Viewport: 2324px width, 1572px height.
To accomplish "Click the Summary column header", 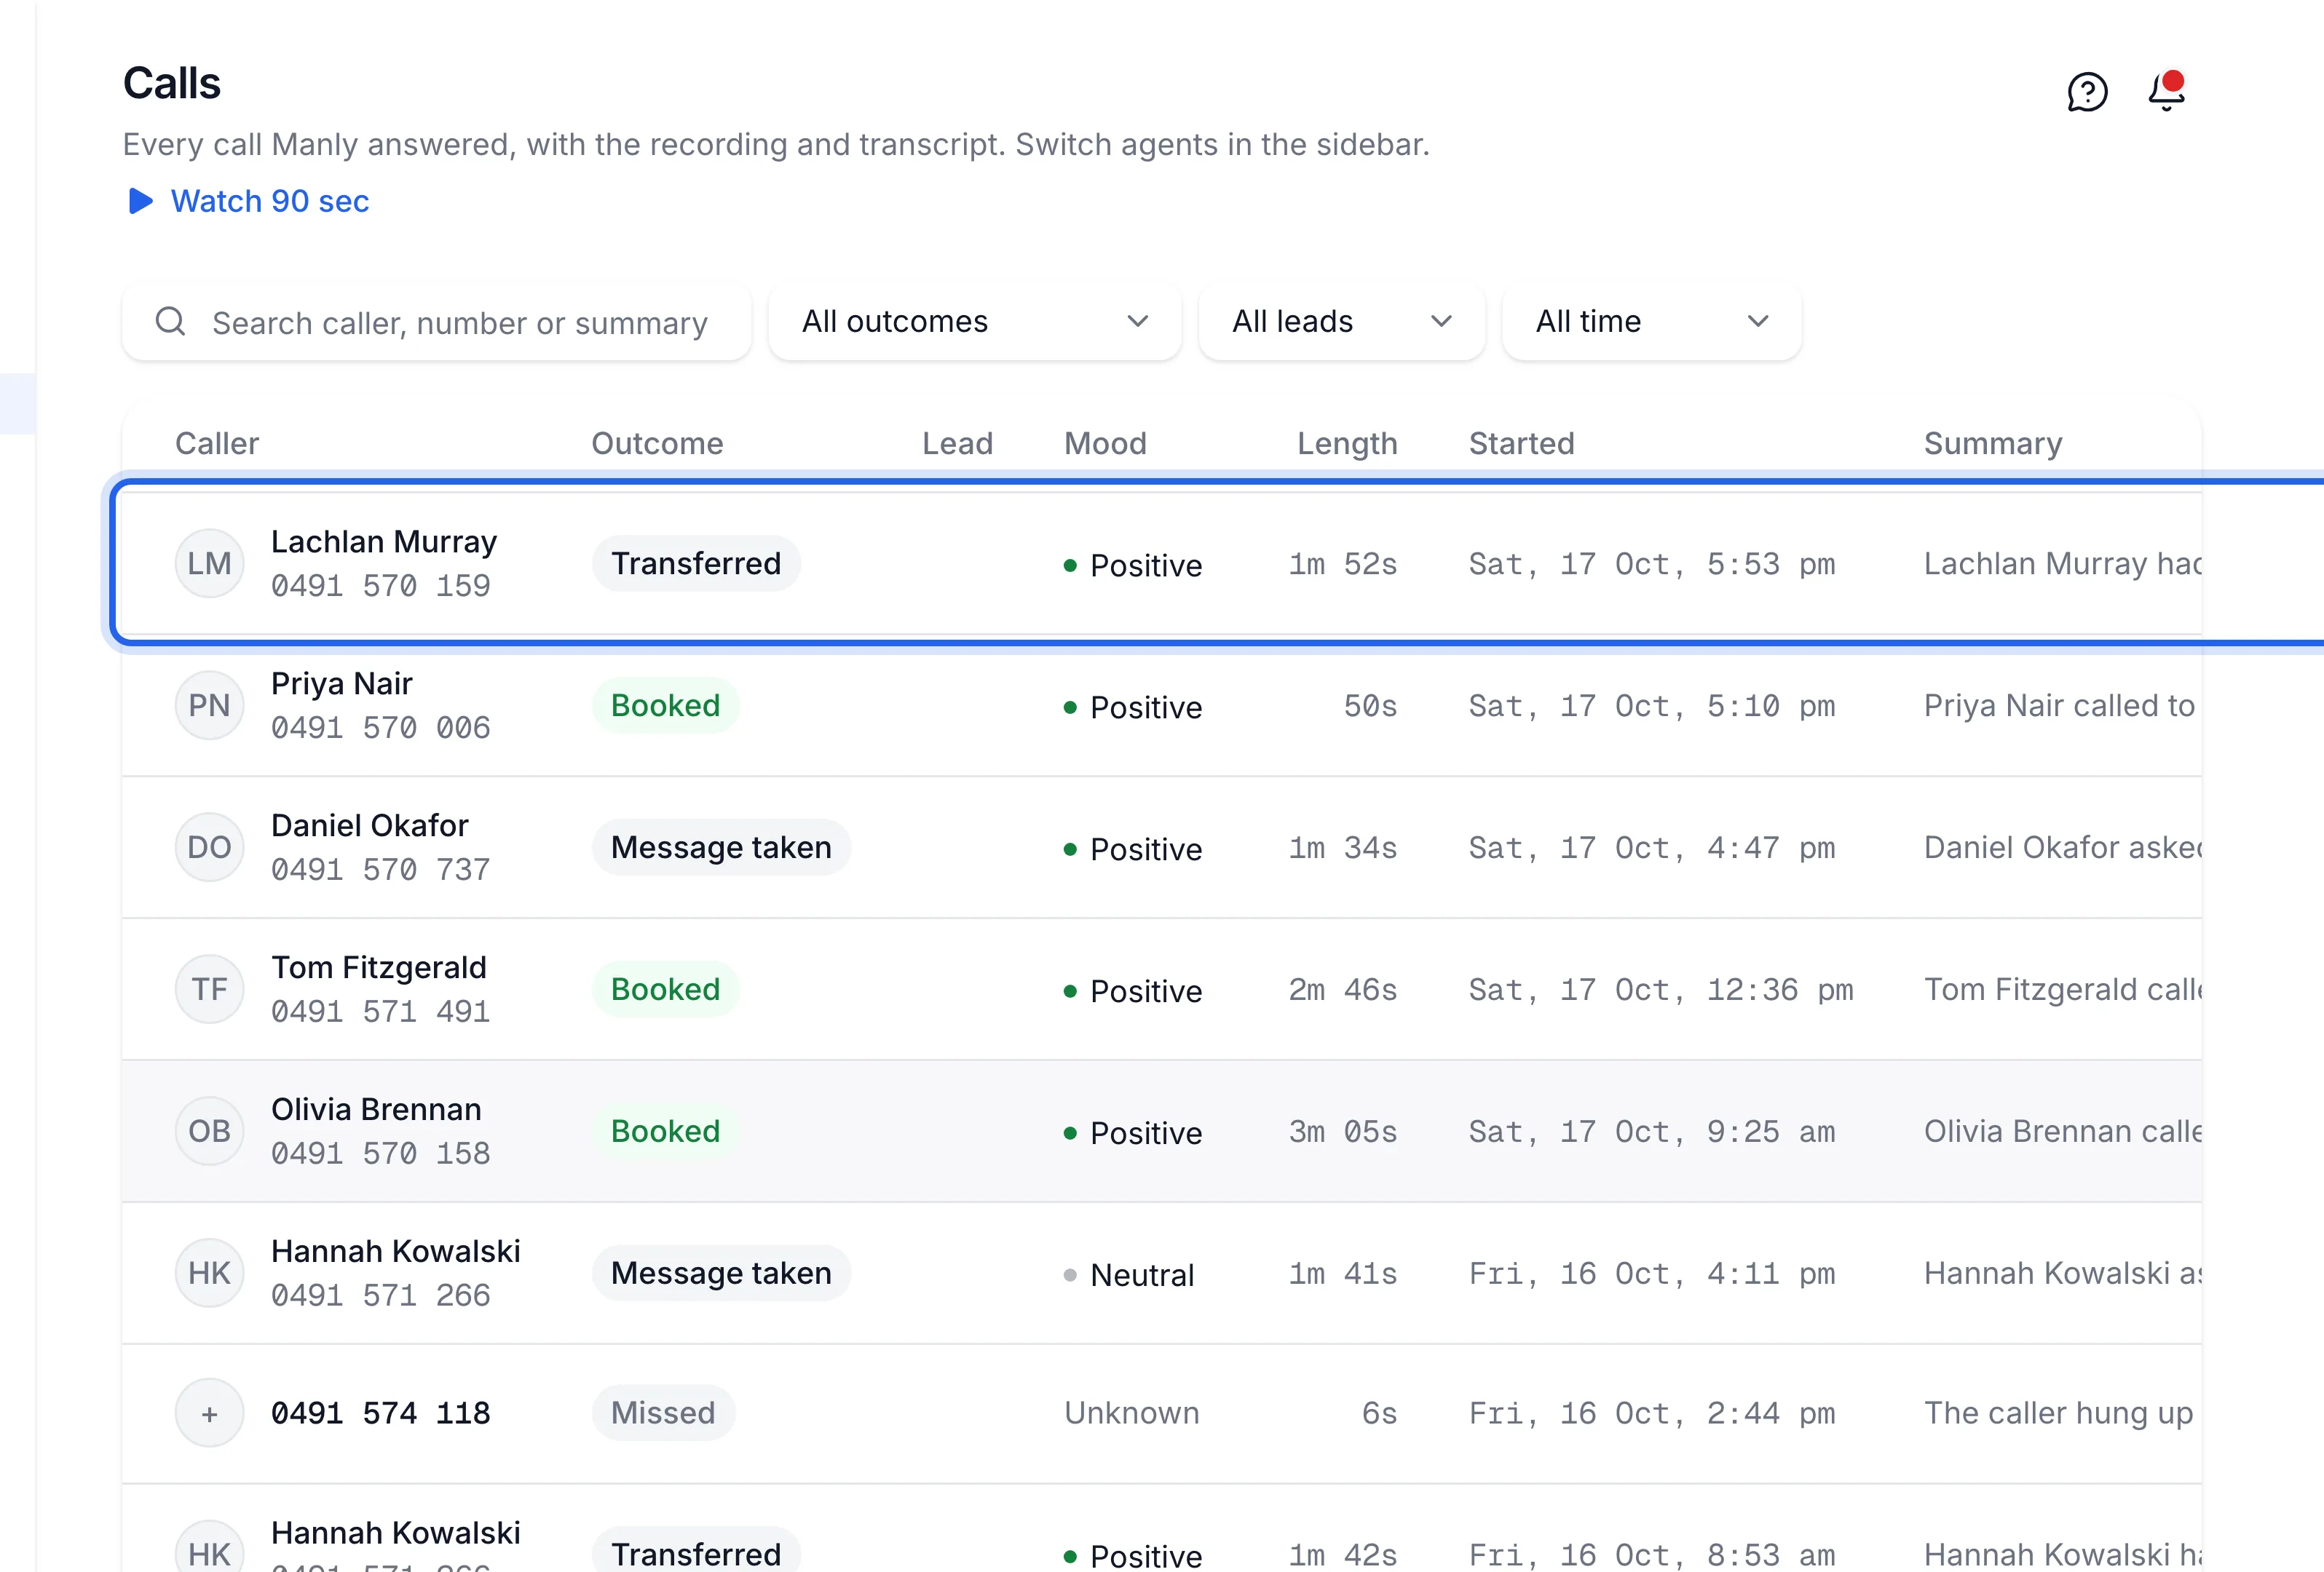I will (x=1993, y=444).
